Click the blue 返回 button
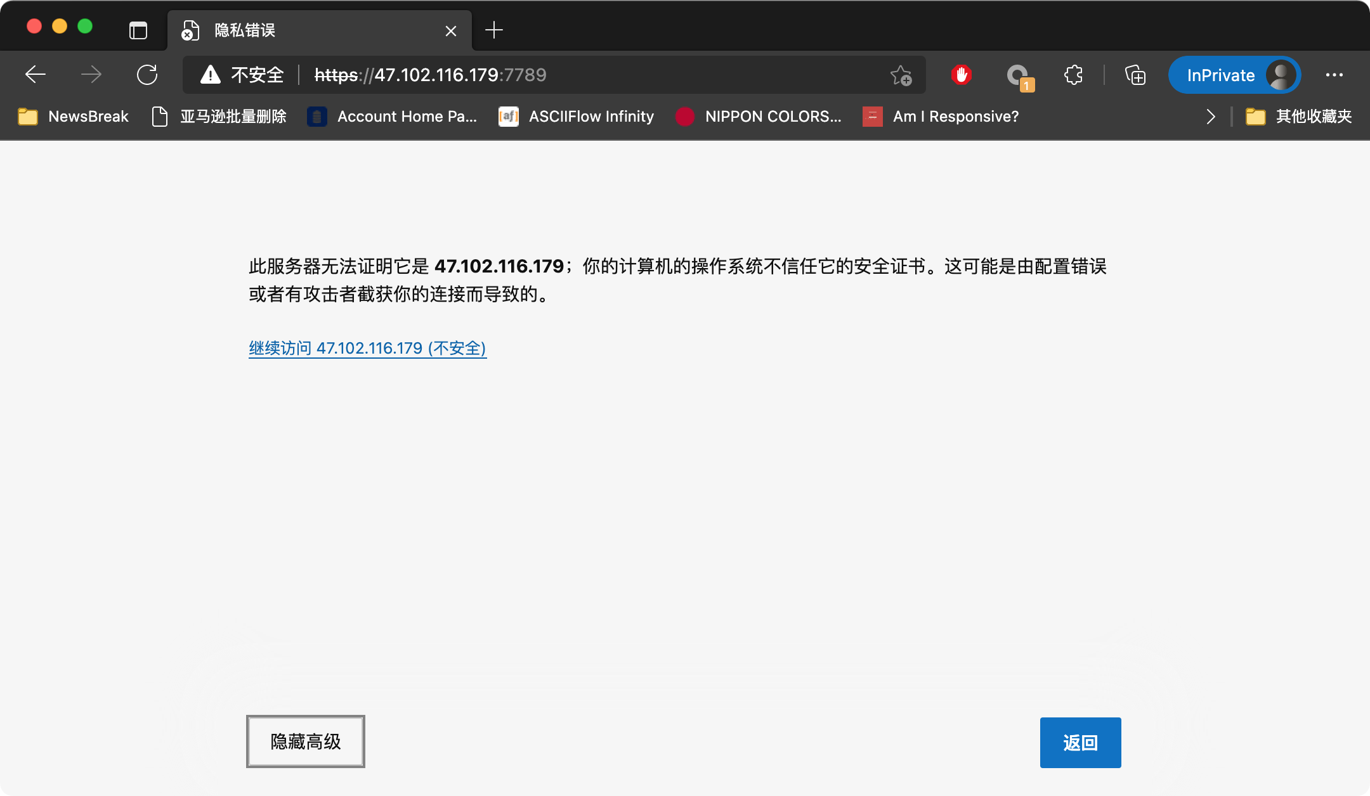1370x796 pixels. pyautogui.click(x=1081, y=742)
